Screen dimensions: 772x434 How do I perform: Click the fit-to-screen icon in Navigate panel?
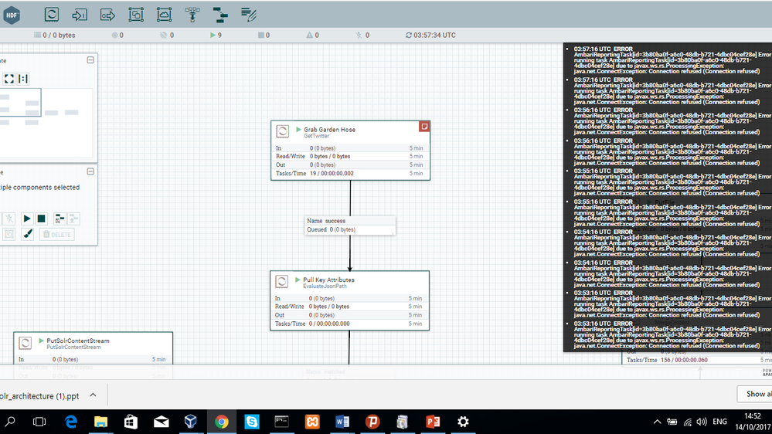point(9,79)
